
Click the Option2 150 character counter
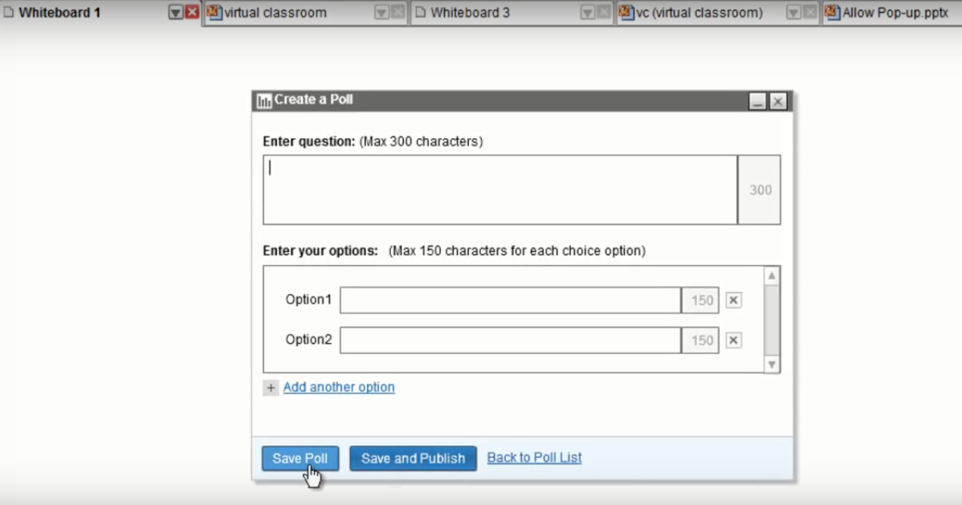point(701,340)
